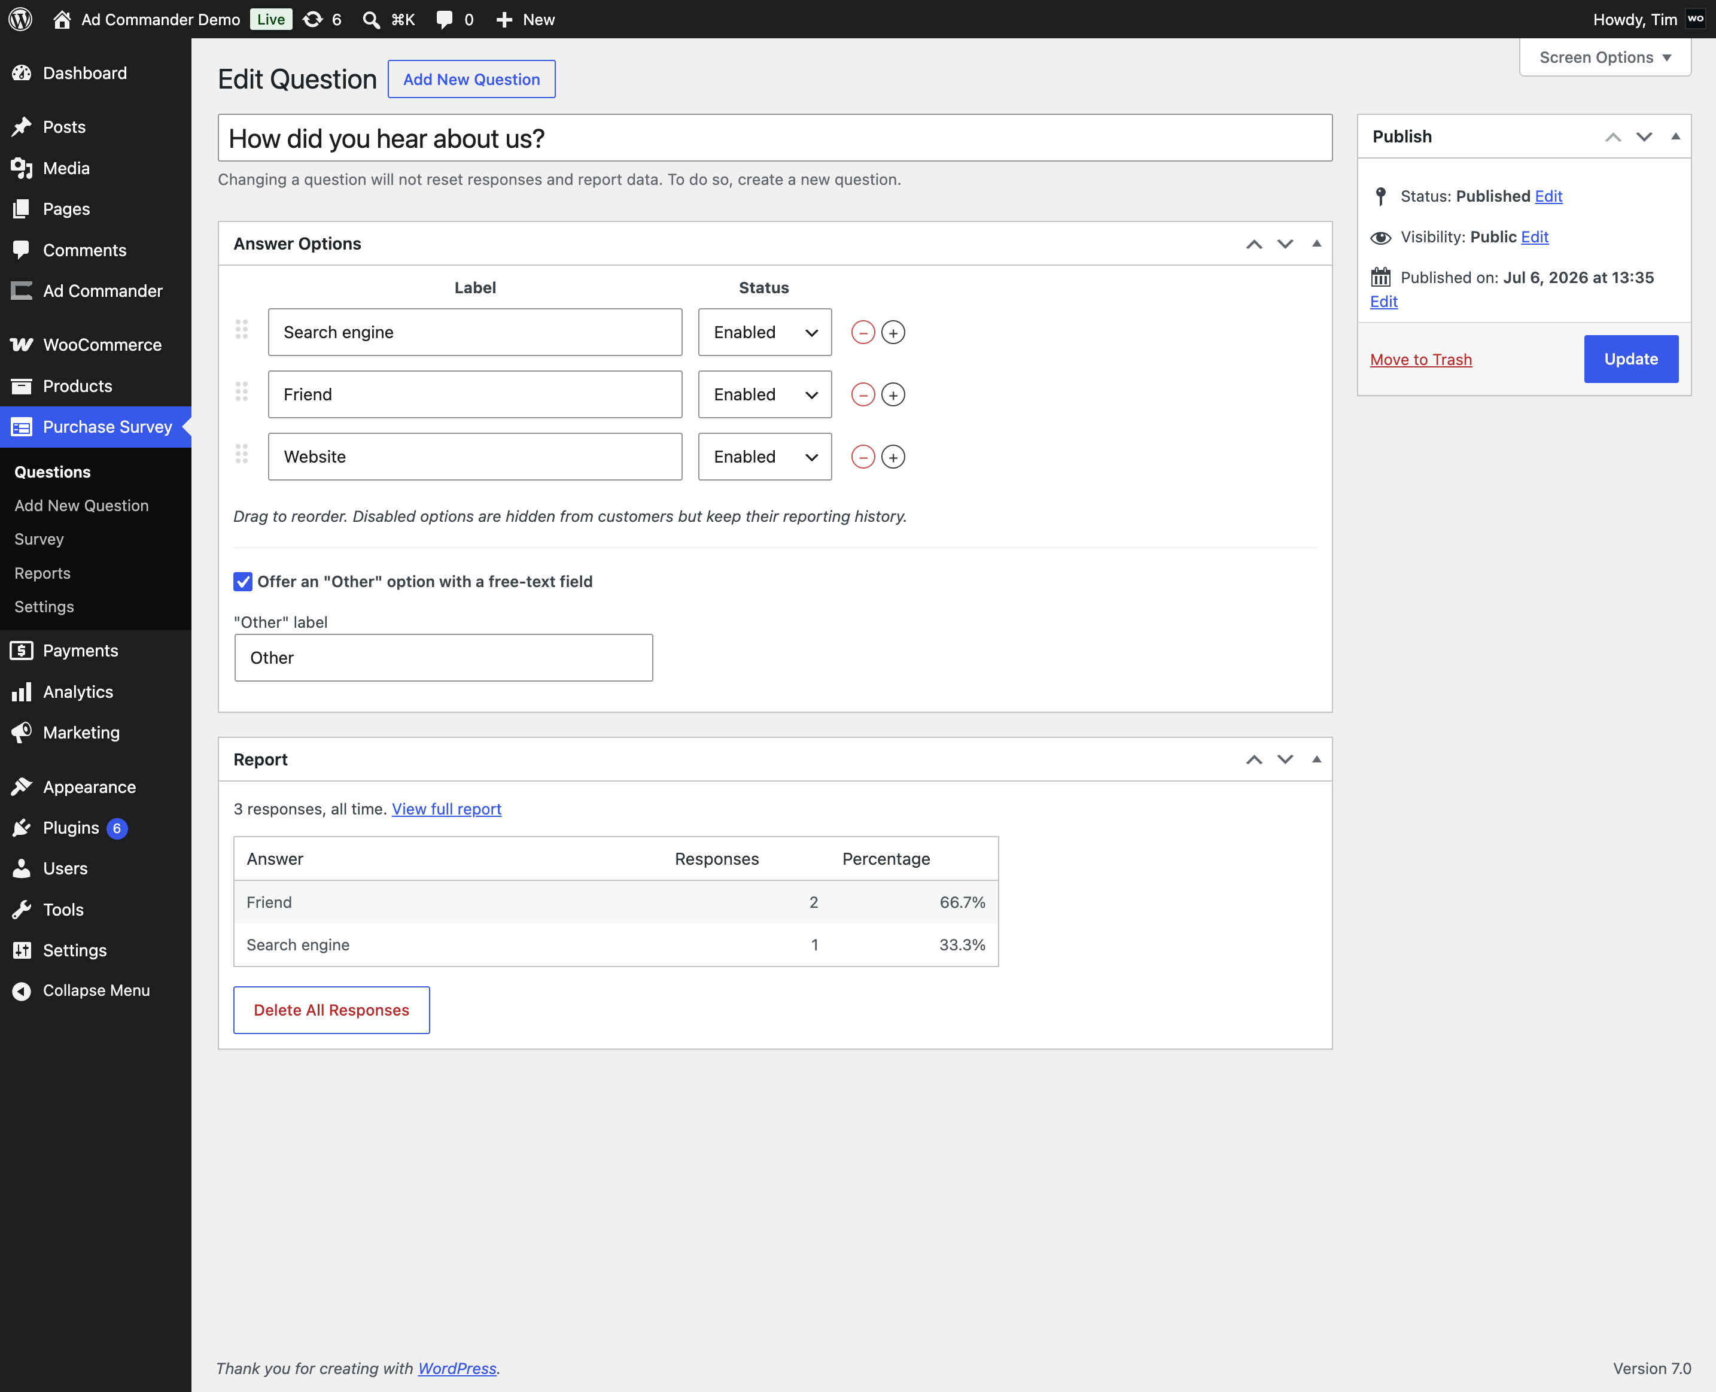The image size is (1716, 1392).
Task: Click the Plugins update count badge
Action: tap(117, 828)
